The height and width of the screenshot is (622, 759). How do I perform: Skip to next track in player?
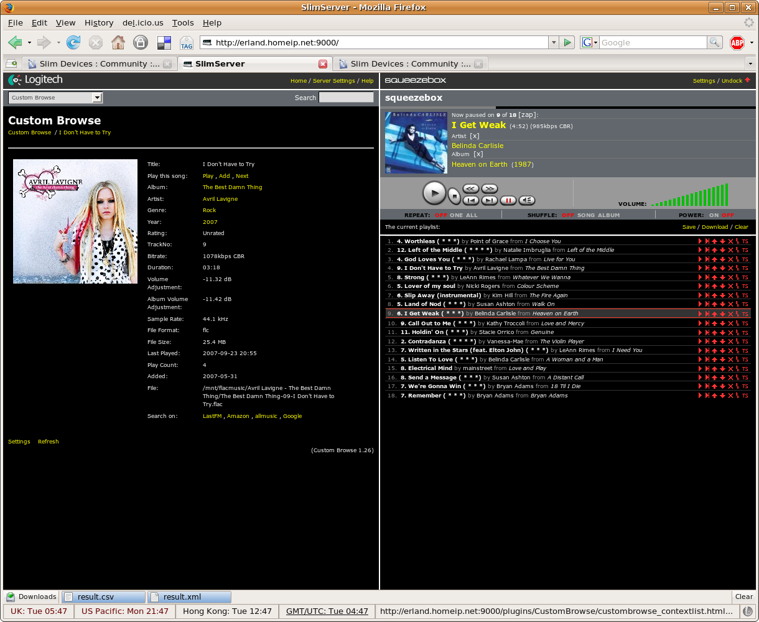490,200
